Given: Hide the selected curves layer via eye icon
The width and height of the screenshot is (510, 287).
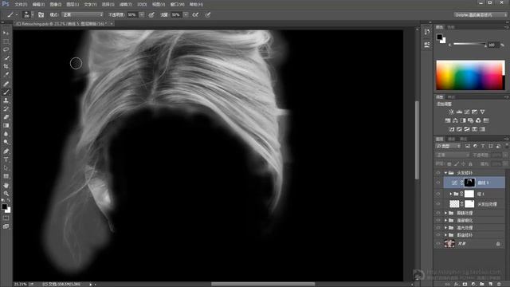Looking at the screenshot, I should click(438, 183).
